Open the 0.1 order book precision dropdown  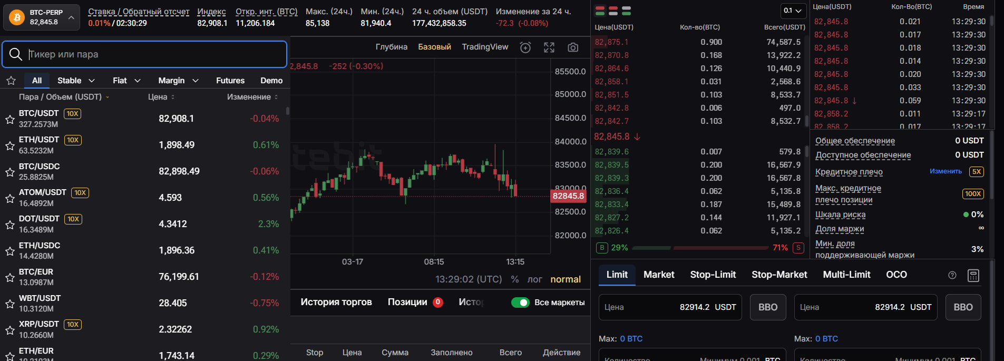(793, 11)
